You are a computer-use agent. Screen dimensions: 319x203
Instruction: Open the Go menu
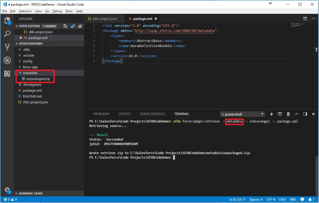[x=47, y=11]
